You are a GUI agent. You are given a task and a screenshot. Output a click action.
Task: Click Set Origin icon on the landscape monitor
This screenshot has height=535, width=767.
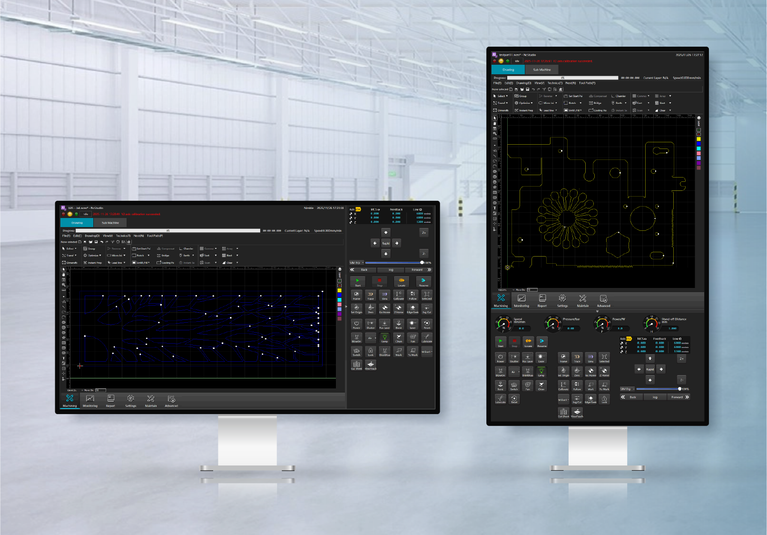click(x=356, y=308)
